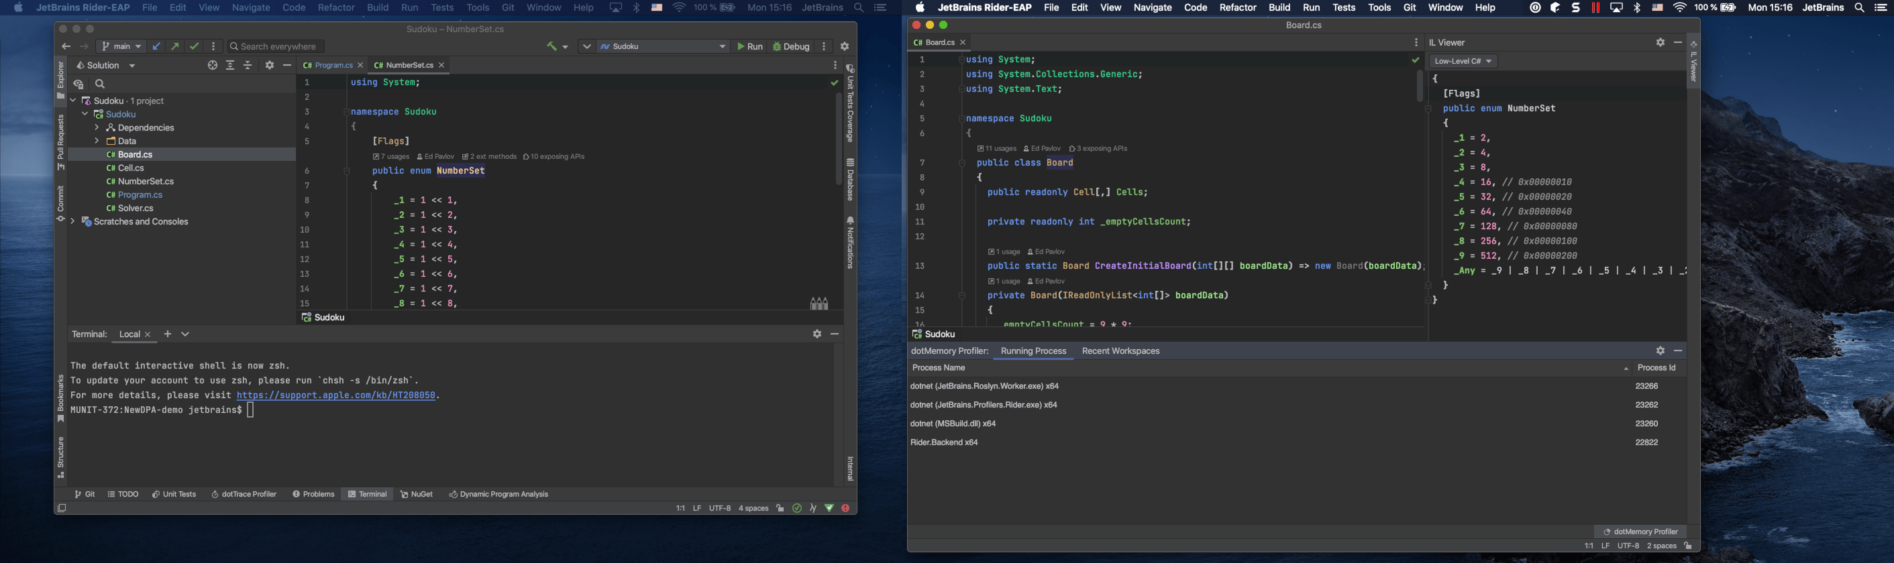The height and width of the screenshot is (563, 1894).
Task: Toggle the Unit Tests Coverage sidebar panel
Action: click(850, 103)
